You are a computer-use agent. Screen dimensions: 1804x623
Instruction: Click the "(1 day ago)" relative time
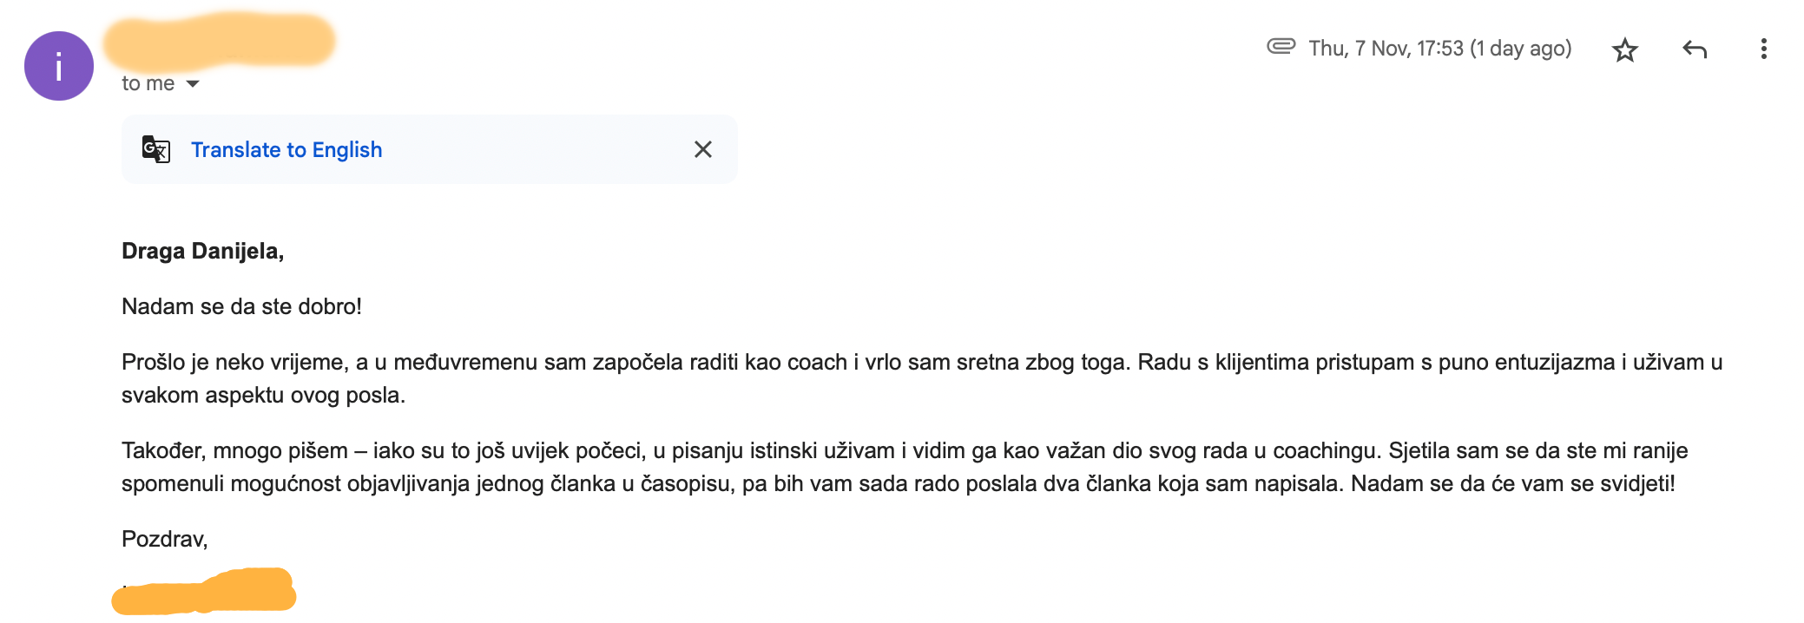(1521, 49)
